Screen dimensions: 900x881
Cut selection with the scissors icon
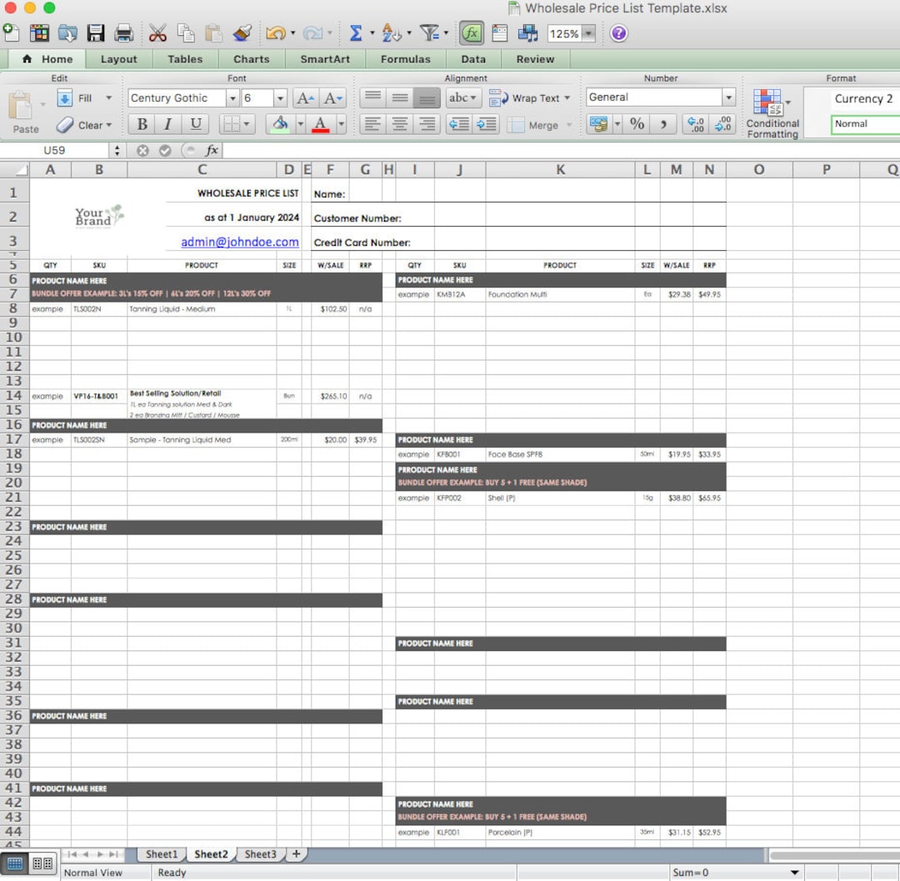157,33
